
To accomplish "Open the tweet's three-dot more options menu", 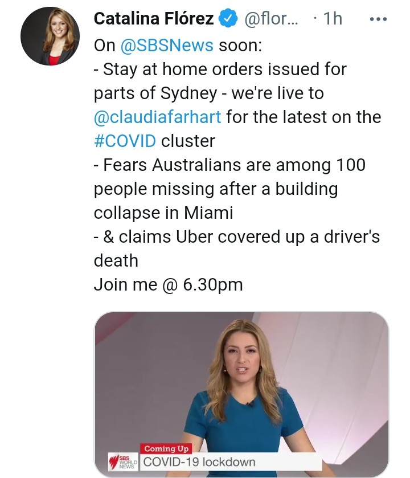I will tap(378, 19).
